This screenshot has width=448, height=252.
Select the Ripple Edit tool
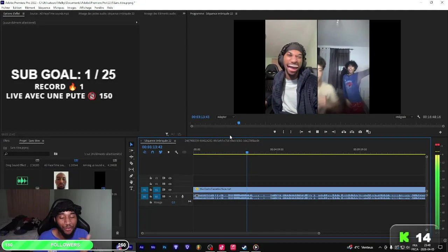[x=131, y=157]
